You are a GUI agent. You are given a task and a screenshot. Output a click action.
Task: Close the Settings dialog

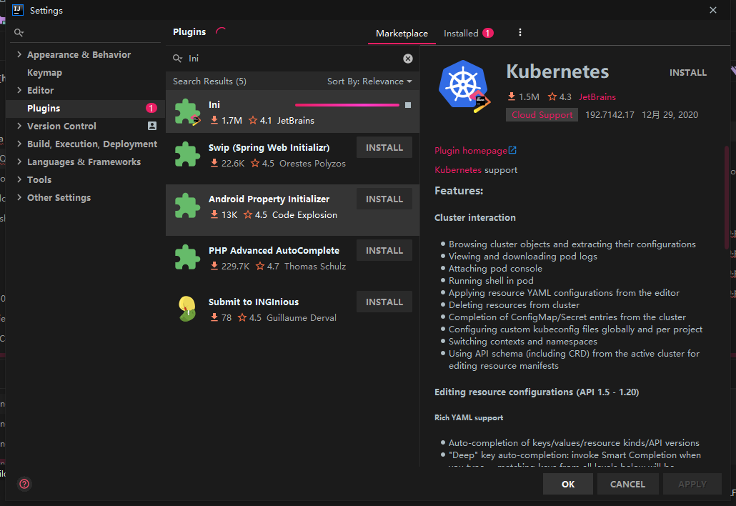712,10
